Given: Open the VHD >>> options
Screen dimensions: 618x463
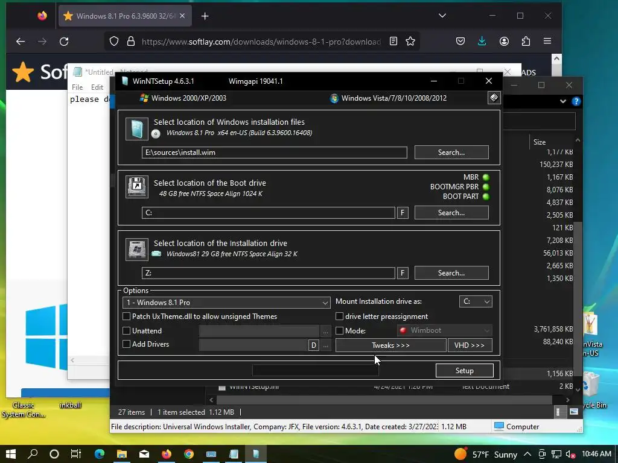Looking at the screenshot, I should (470, 345).
